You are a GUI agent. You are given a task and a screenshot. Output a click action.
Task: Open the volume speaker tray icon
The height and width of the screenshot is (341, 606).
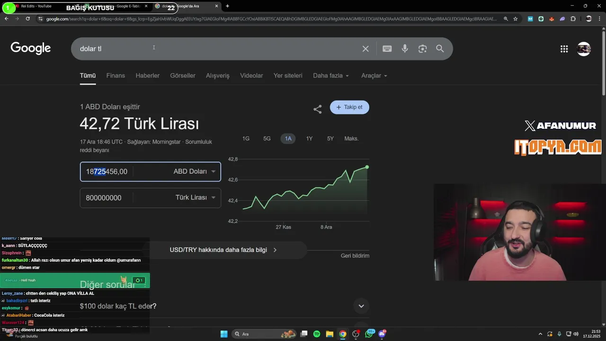coord(576,334)
